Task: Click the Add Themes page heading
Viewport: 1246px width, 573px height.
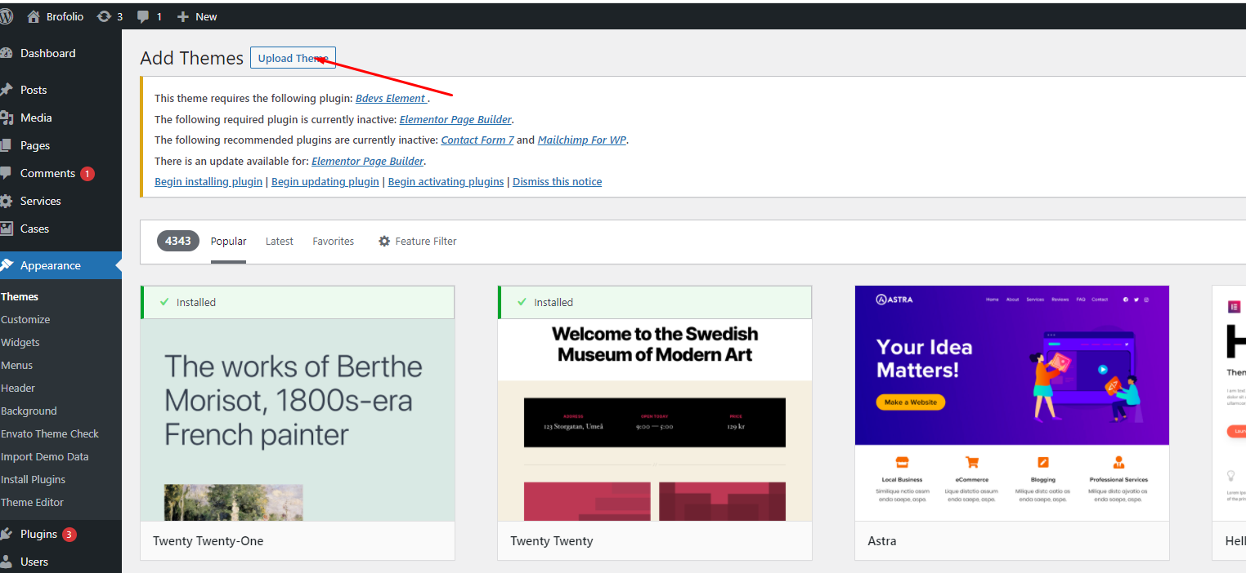Action: [191, 58]
